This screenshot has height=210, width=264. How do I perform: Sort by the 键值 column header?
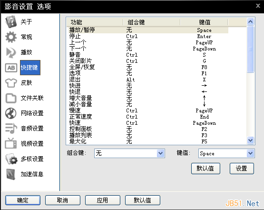[x=204, y=22]
